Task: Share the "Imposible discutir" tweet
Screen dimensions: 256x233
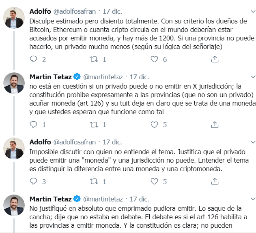Action: (x=215, y=182)
